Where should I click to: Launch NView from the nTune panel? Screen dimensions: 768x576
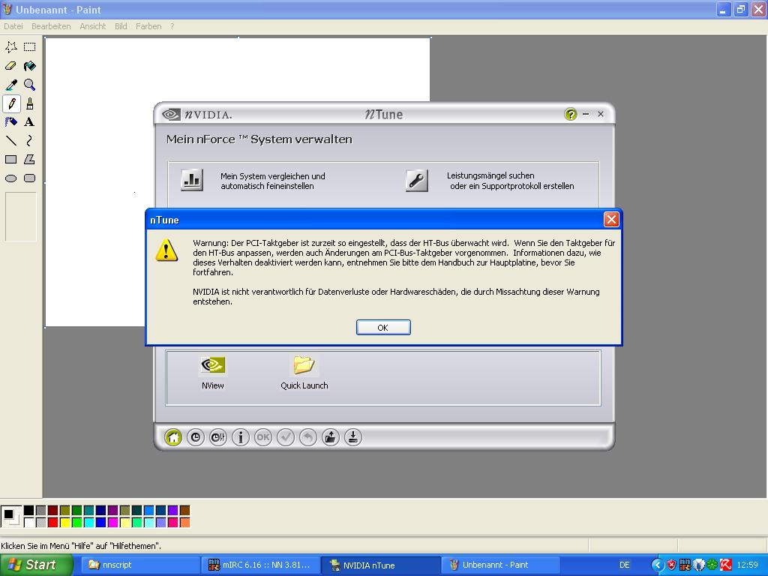point(212,373)
